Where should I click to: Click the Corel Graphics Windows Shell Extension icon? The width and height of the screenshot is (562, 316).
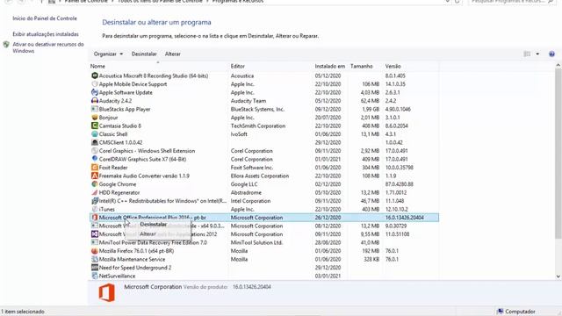point(95,151)
